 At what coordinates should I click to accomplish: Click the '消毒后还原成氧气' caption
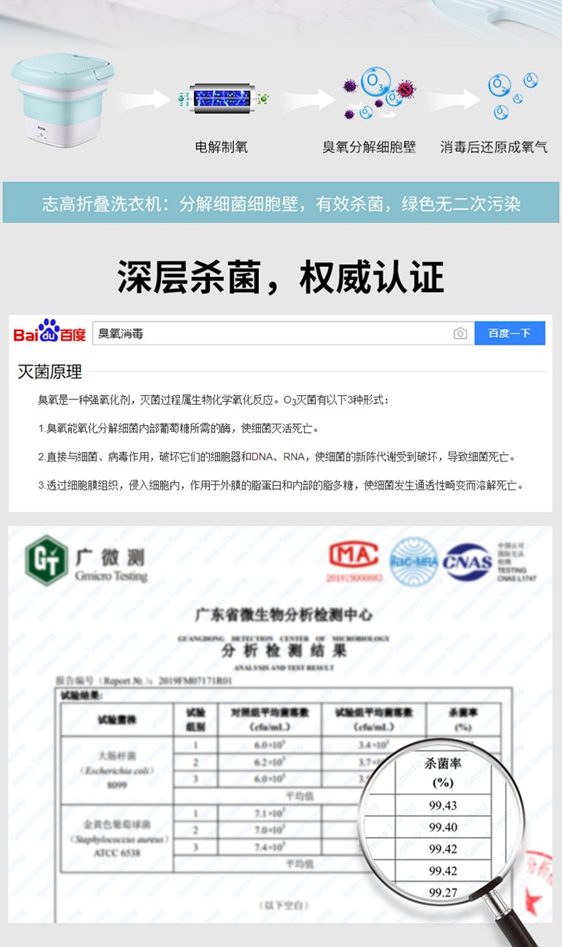(494, 147)
